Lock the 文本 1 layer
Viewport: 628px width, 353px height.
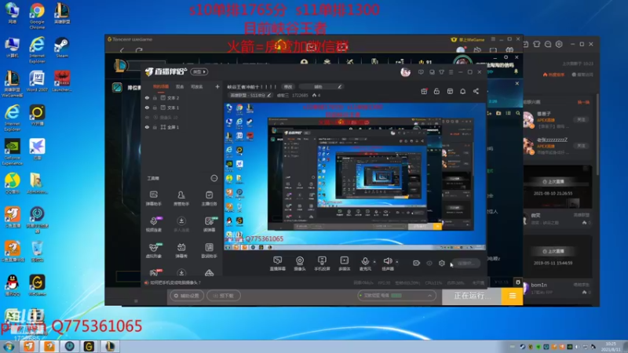click(155, 107)
